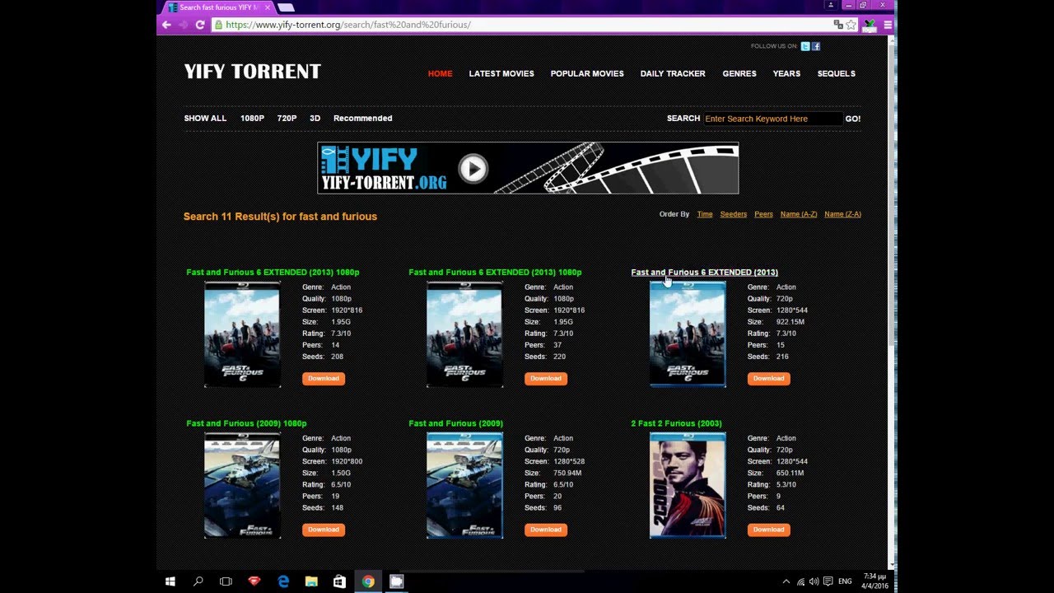The height and width of the screenshot is (593, 1054).
Task: Open a new browser tab
Action: click(x=285, y=7)
